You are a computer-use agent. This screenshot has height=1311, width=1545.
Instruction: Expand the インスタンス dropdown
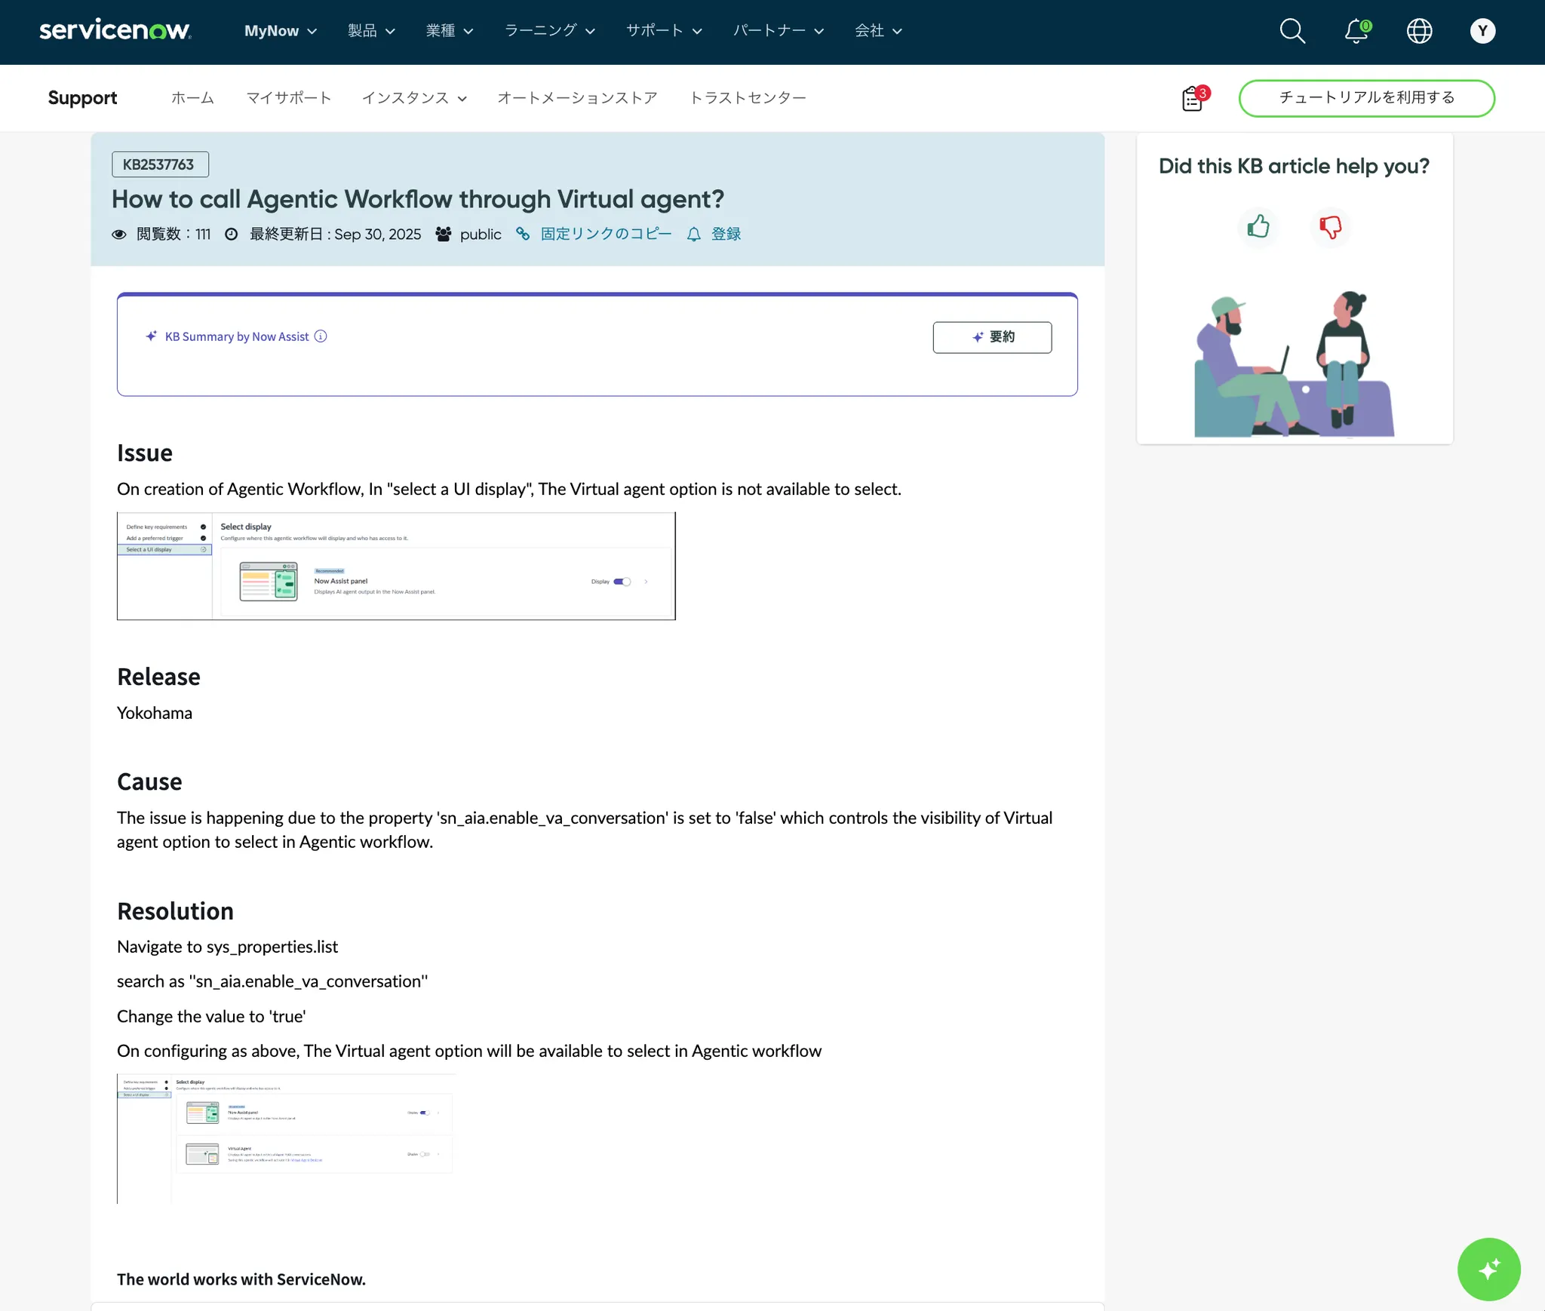click(414, 98)
